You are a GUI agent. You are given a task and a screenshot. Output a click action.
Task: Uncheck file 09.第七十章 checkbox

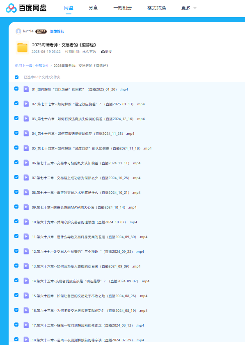(x=16, y=207)
